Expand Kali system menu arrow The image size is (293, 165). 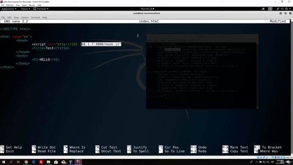(290, 9)
